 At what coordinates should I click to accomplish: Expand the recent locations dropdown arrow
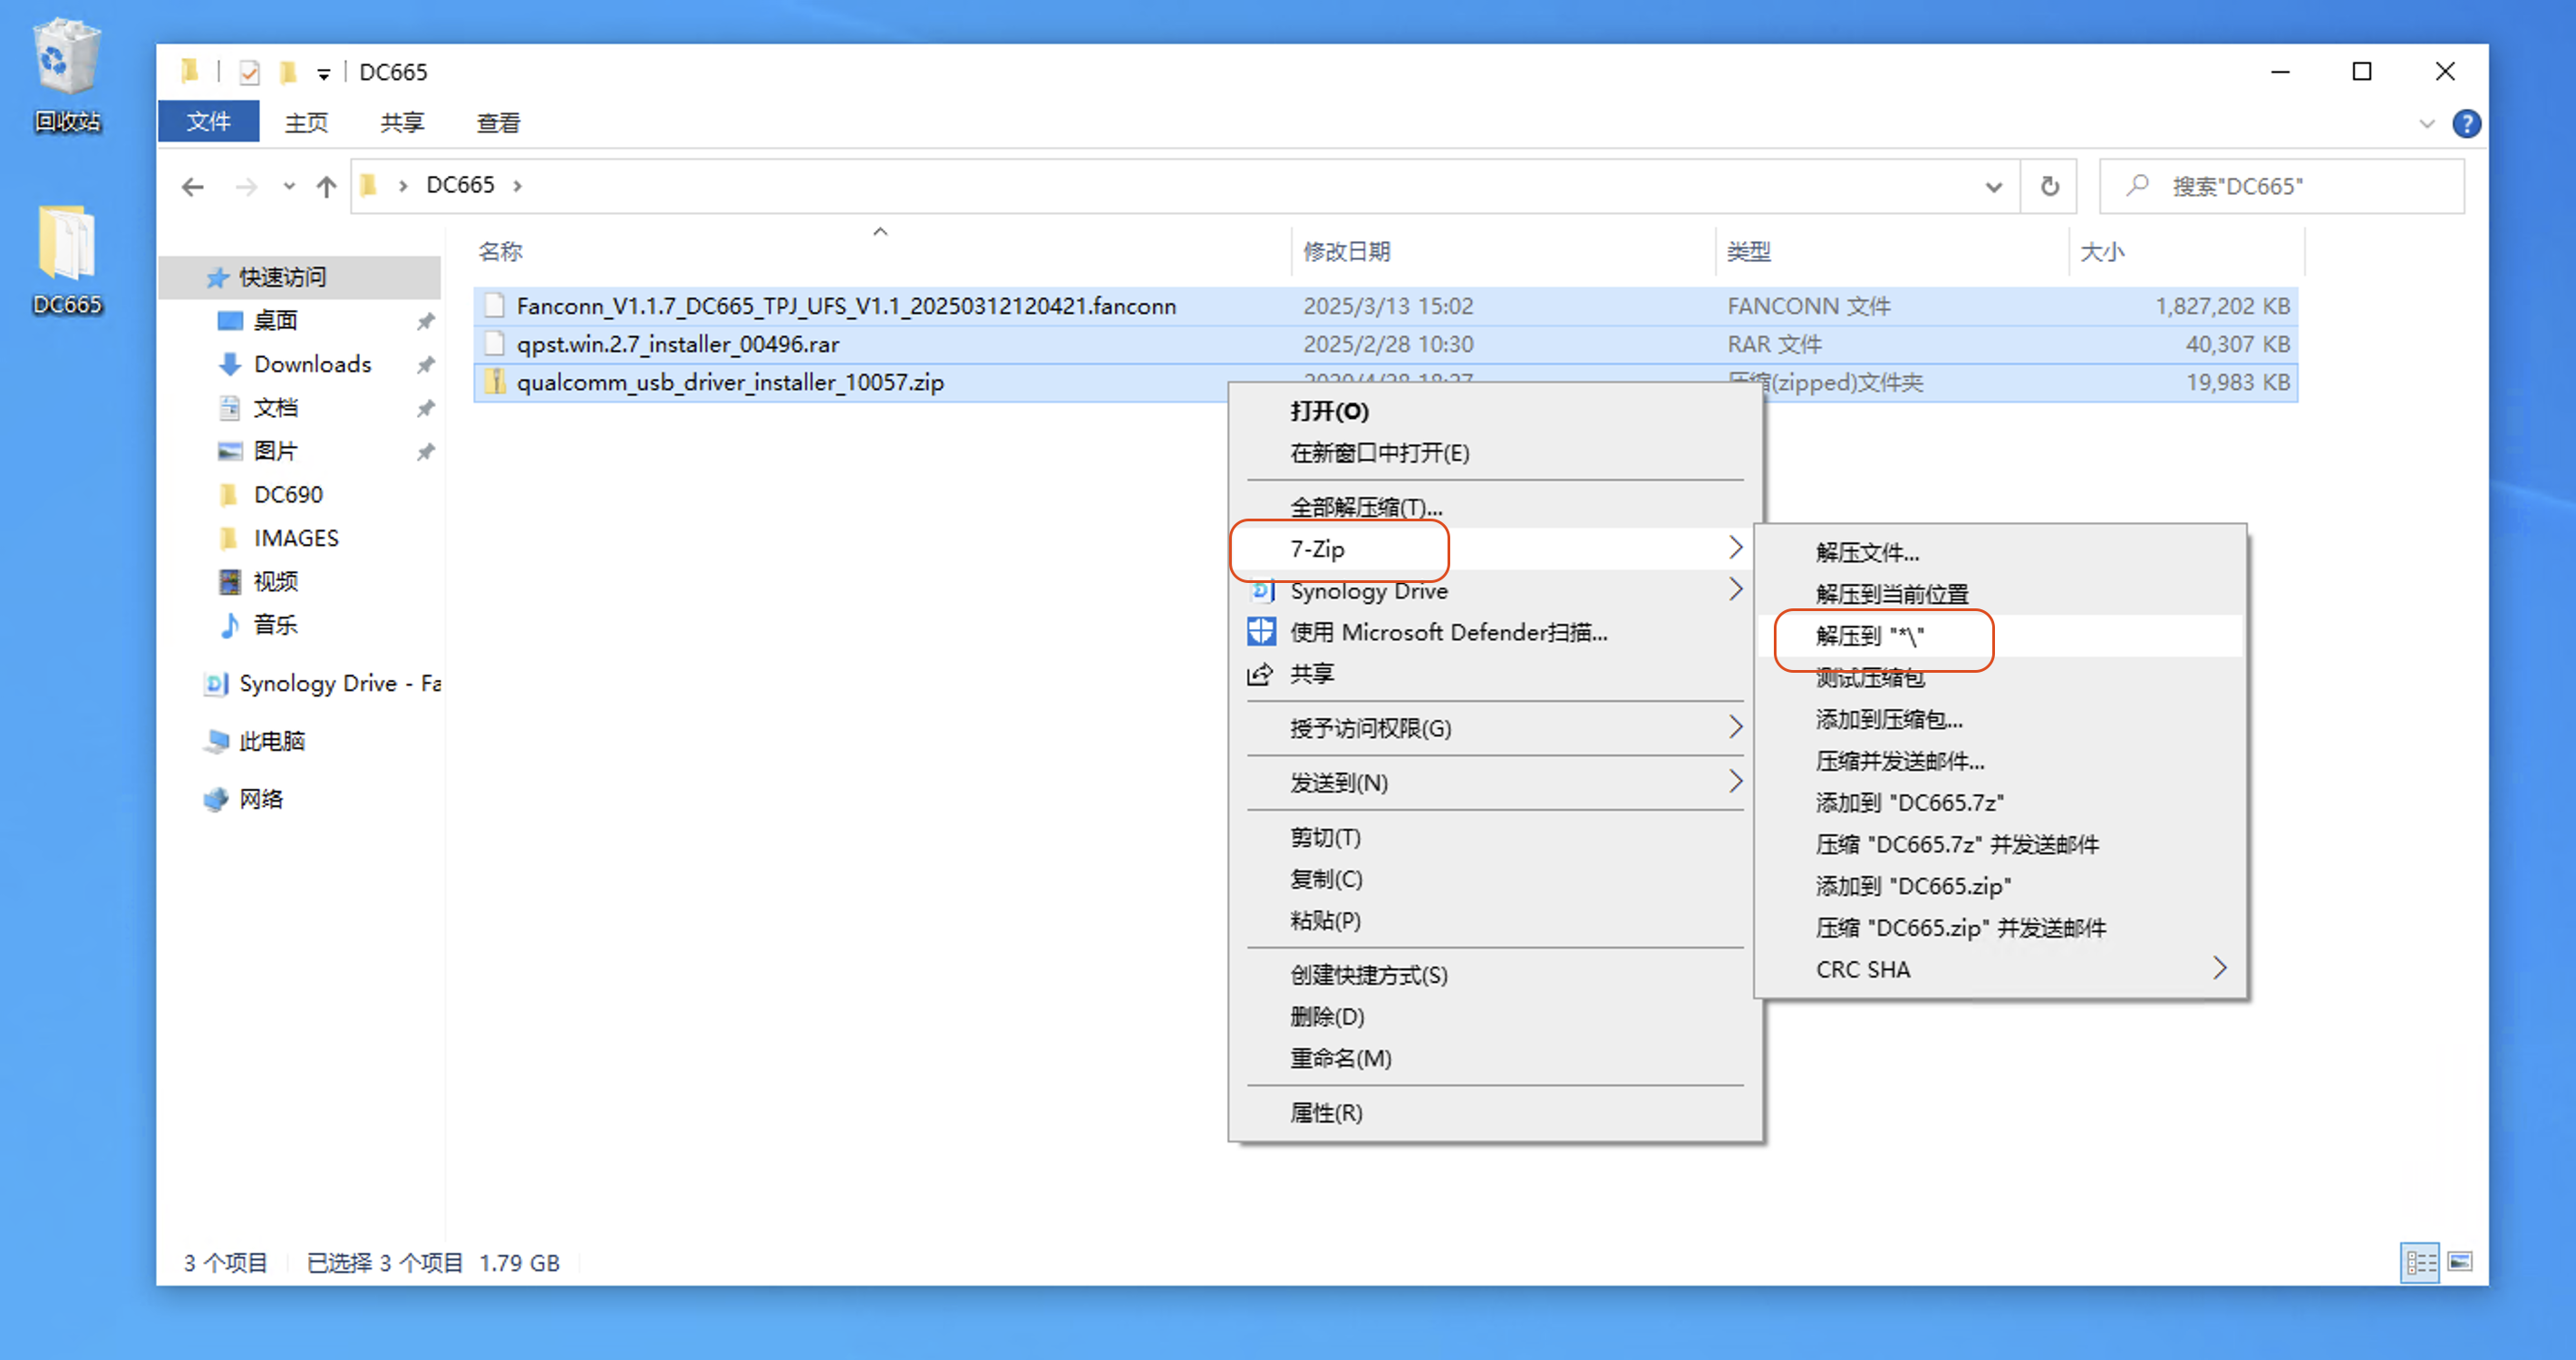[x=289, y=186]
